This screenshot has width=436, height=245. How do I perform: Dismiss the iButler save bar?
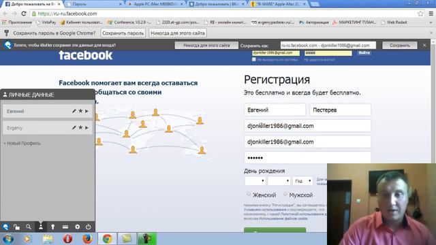pyautogui.click(x=424, y=46)
